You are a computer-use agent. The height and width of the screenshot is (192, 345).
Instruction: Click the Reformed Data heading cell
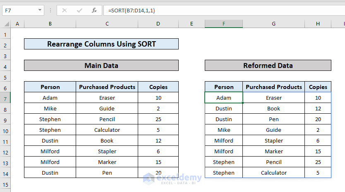(x=268, y=66)
